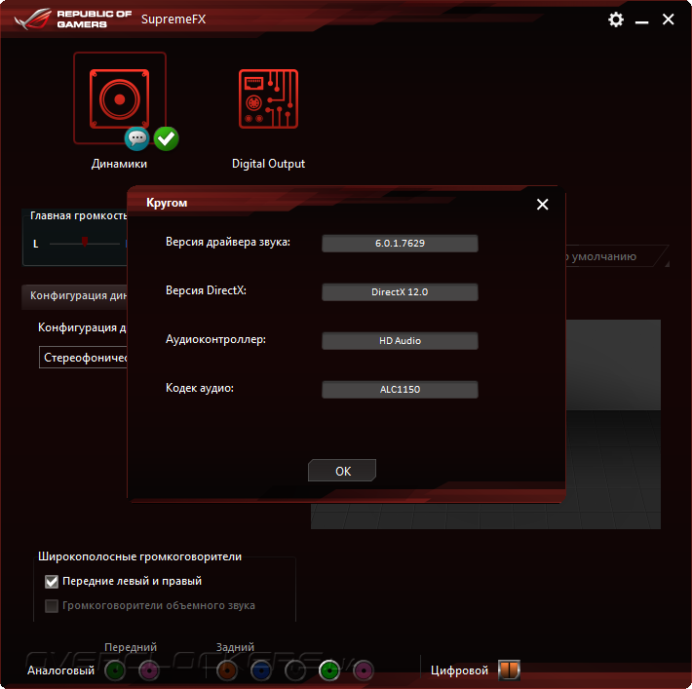The height and width of the screenshot is (689, 692).
Task: Click the Цифровой digital output connector icon
Action: coord(509,670)
